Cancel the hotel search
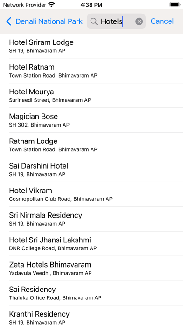Viewport: 183px width, 325px height. [x=162, y=21]
